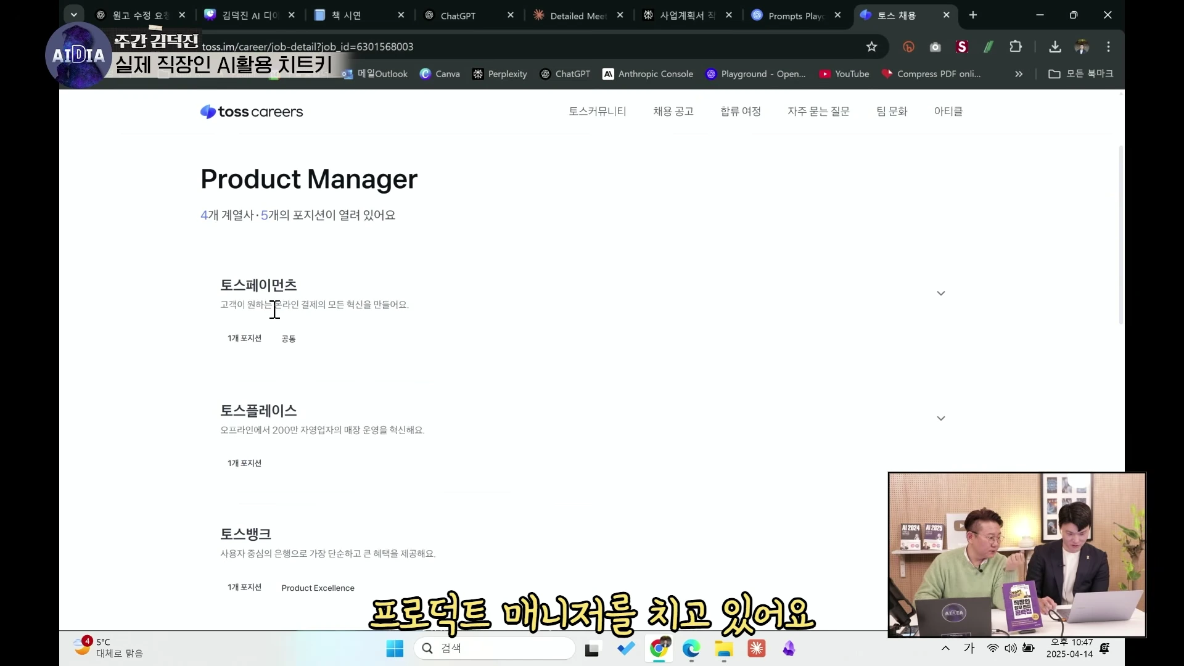Open Microsoft Edge from the taskbar
1184x666 pixels.
[x=691, y=649]
